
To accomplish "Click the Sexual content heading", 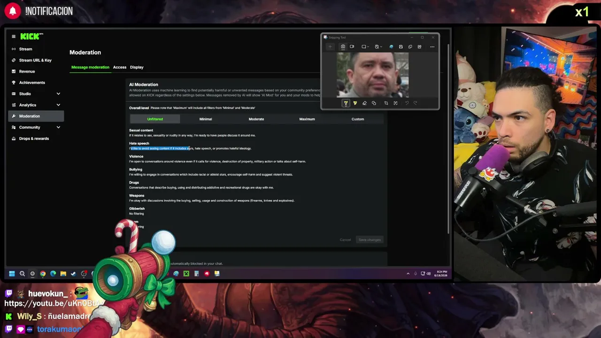I will [141, 130].
